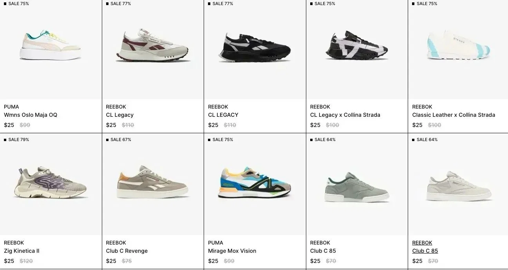Click the Wmns Oslo Maja OQ title

[31, 115]
